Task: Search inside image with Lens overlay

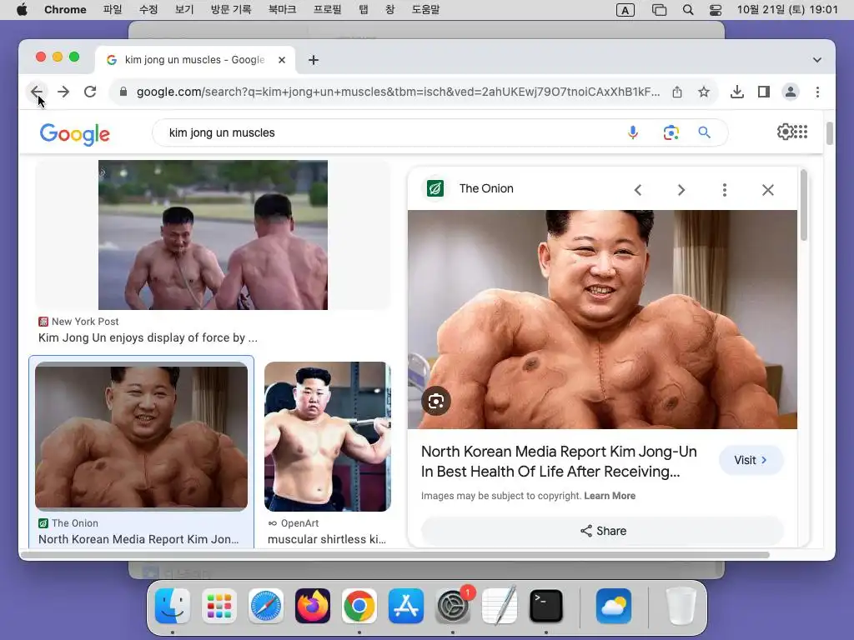Action: (435, 401)
